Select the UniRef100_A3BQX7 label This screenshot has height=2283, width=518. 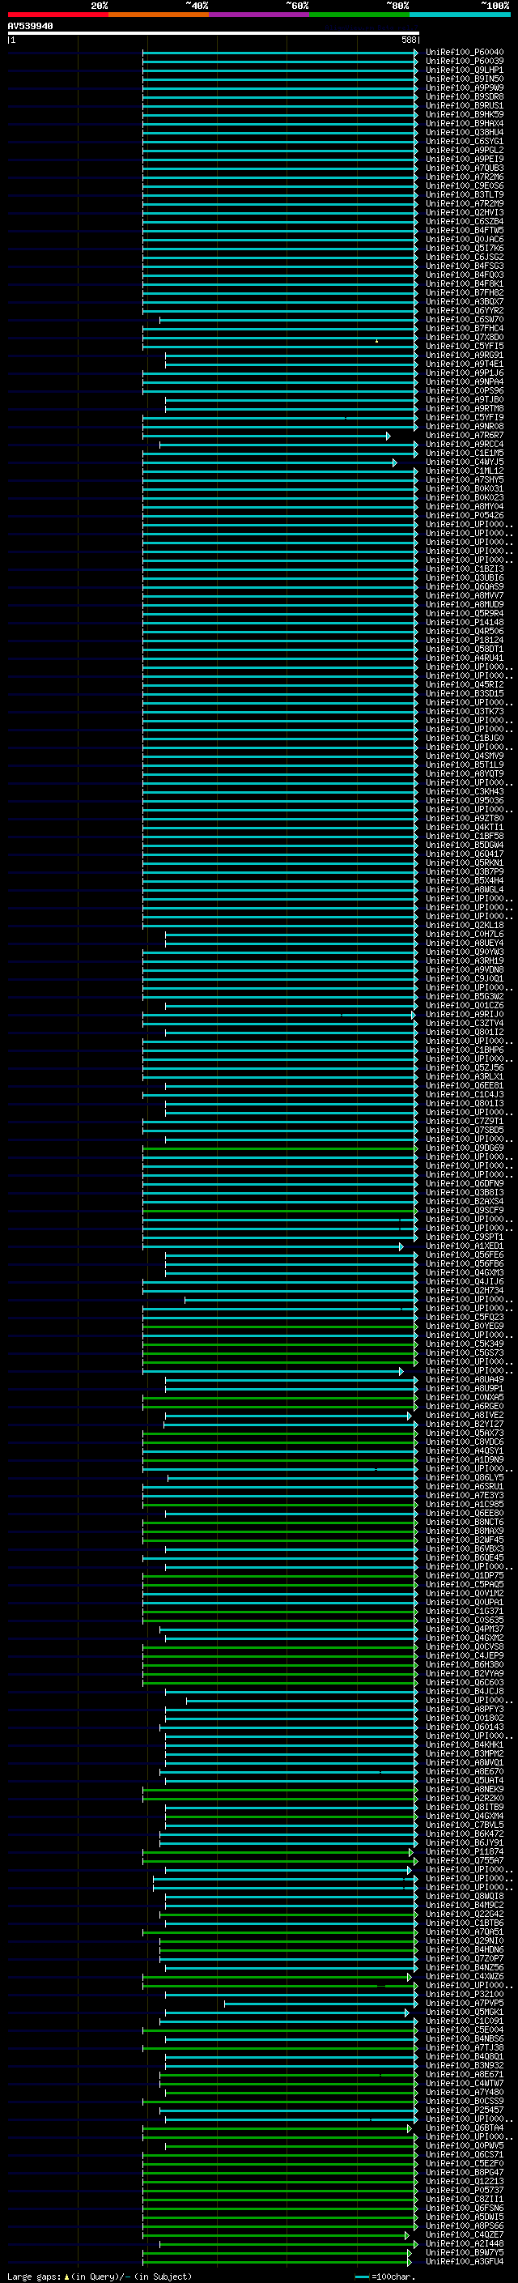click(464, 301)
